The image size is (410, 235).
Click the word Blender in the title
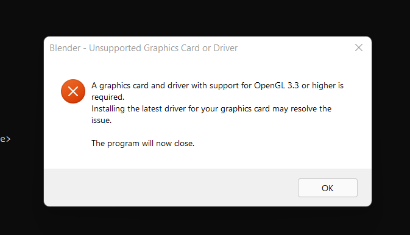[x=65, y=48]
